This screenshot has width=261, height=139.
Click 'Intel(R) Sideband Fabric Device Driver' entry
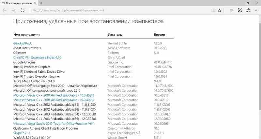39,71
